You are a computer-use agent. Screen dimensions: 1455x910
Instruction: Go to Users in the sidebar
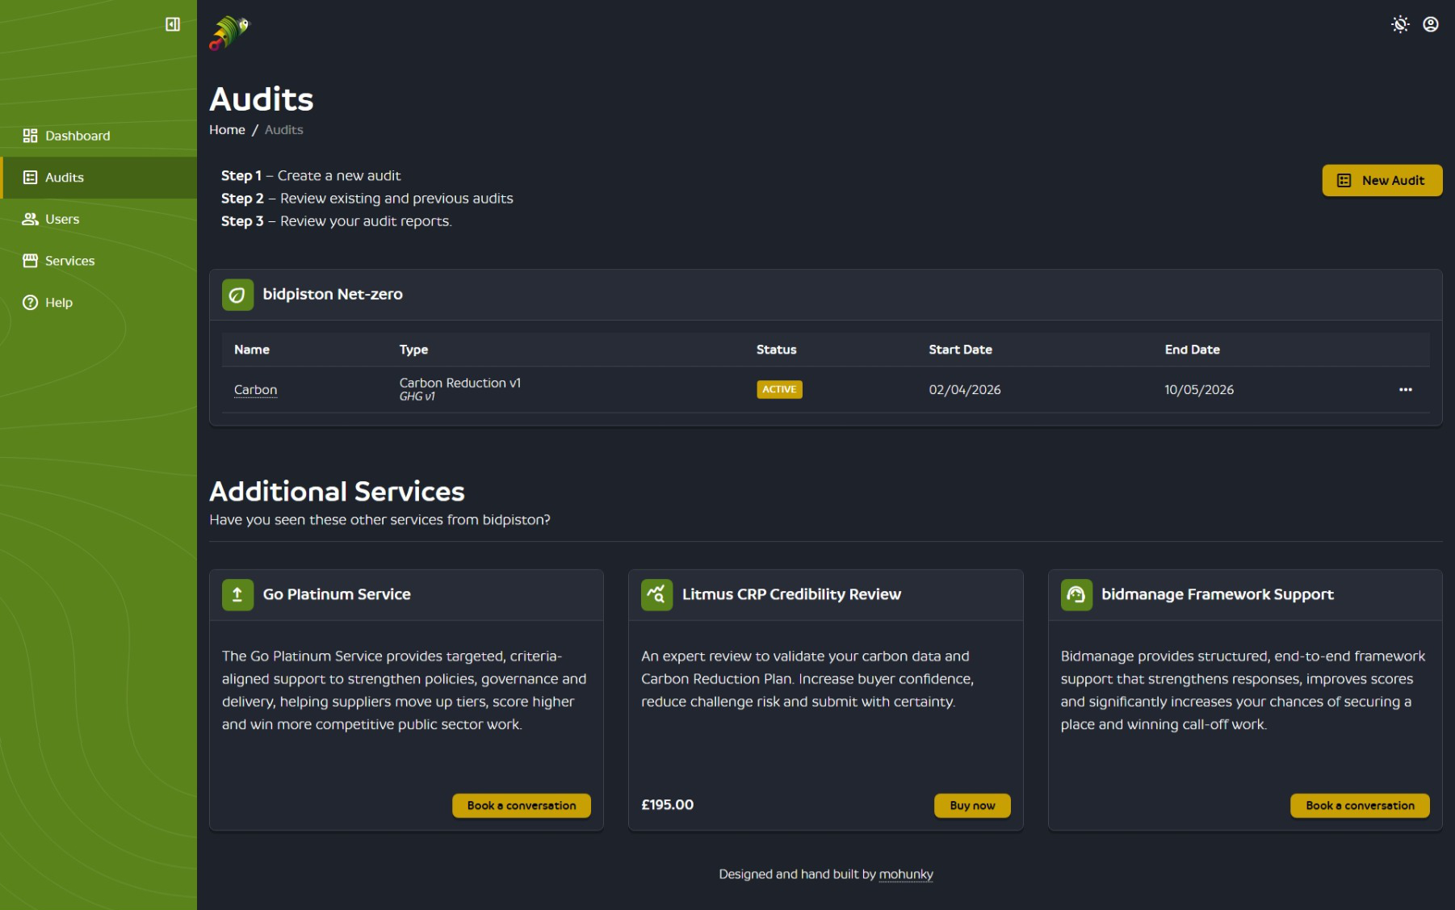[99, 219]
